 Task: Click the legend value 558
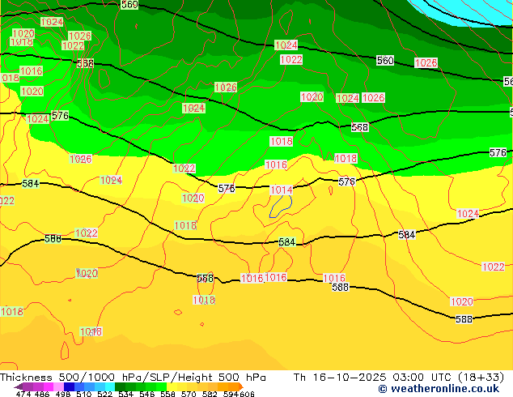tap(167, 394)
